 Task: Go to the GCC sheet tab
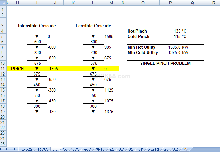point(87,149)
